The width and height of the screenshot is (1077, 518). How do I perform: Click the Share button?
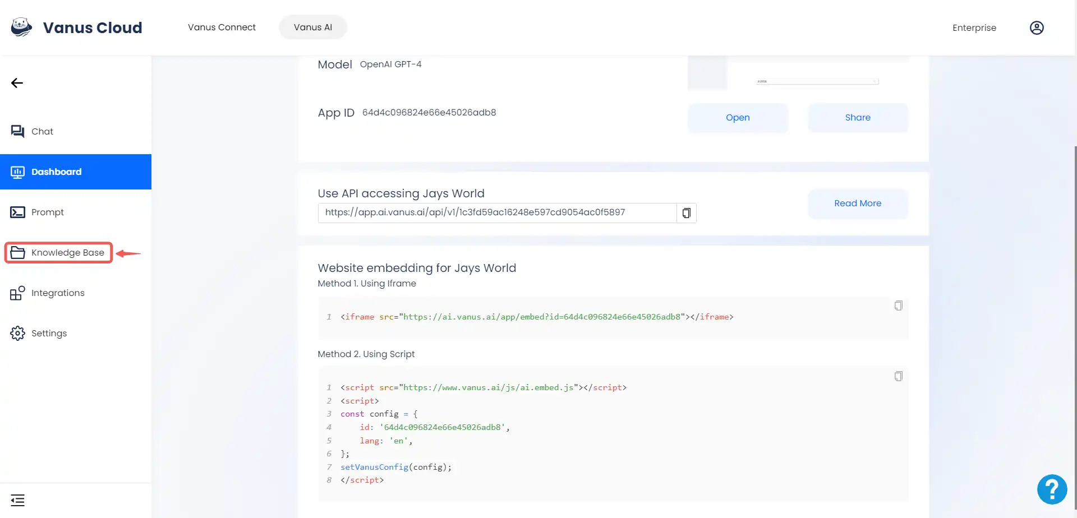tap(858, 118)
